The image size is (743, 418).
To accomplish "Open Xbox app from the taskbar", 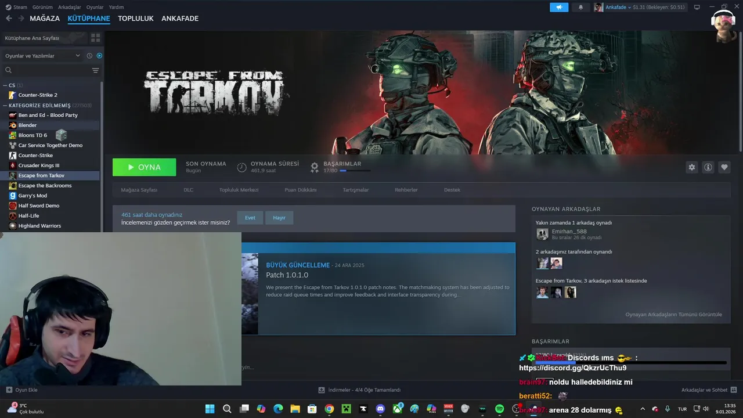I will click(x=397, y=409).
